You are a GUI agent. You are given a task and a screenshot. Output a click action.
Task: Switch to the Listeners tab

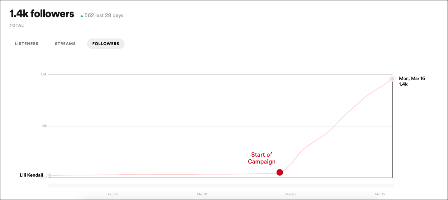click(27, 44)
